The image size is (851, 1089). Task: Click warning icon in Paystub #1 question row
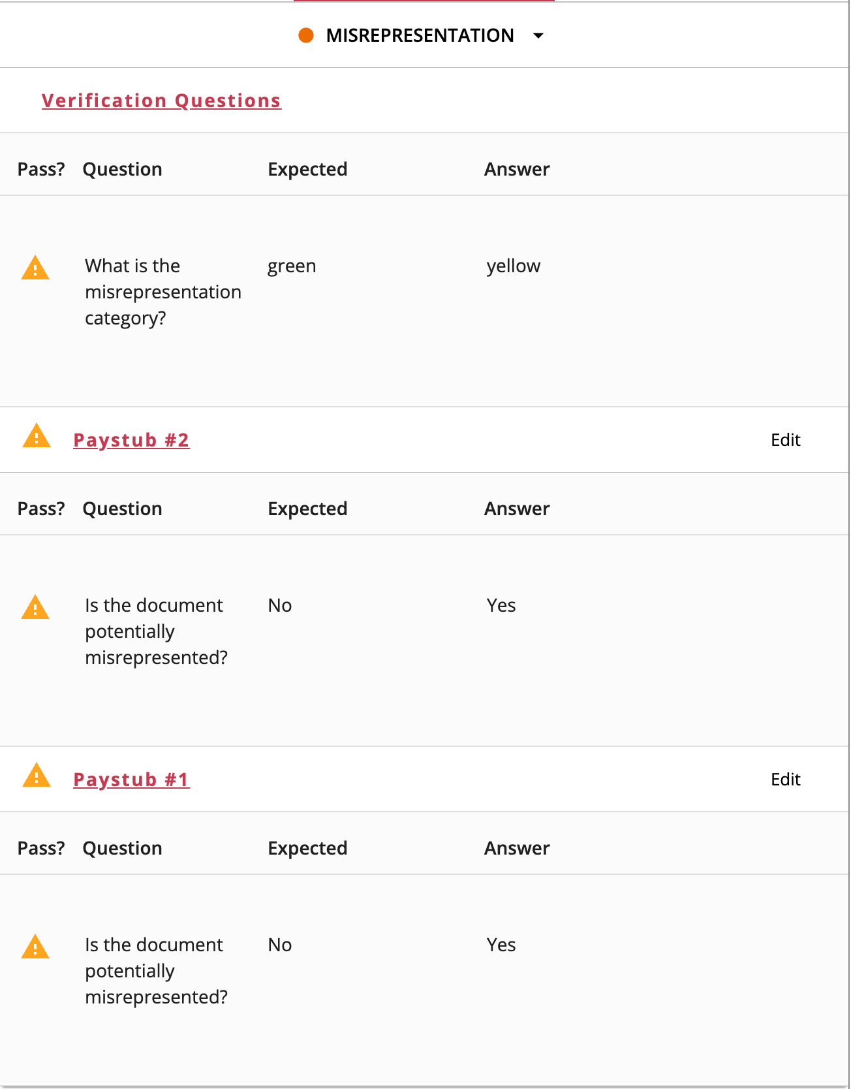[x=35, y=947]
